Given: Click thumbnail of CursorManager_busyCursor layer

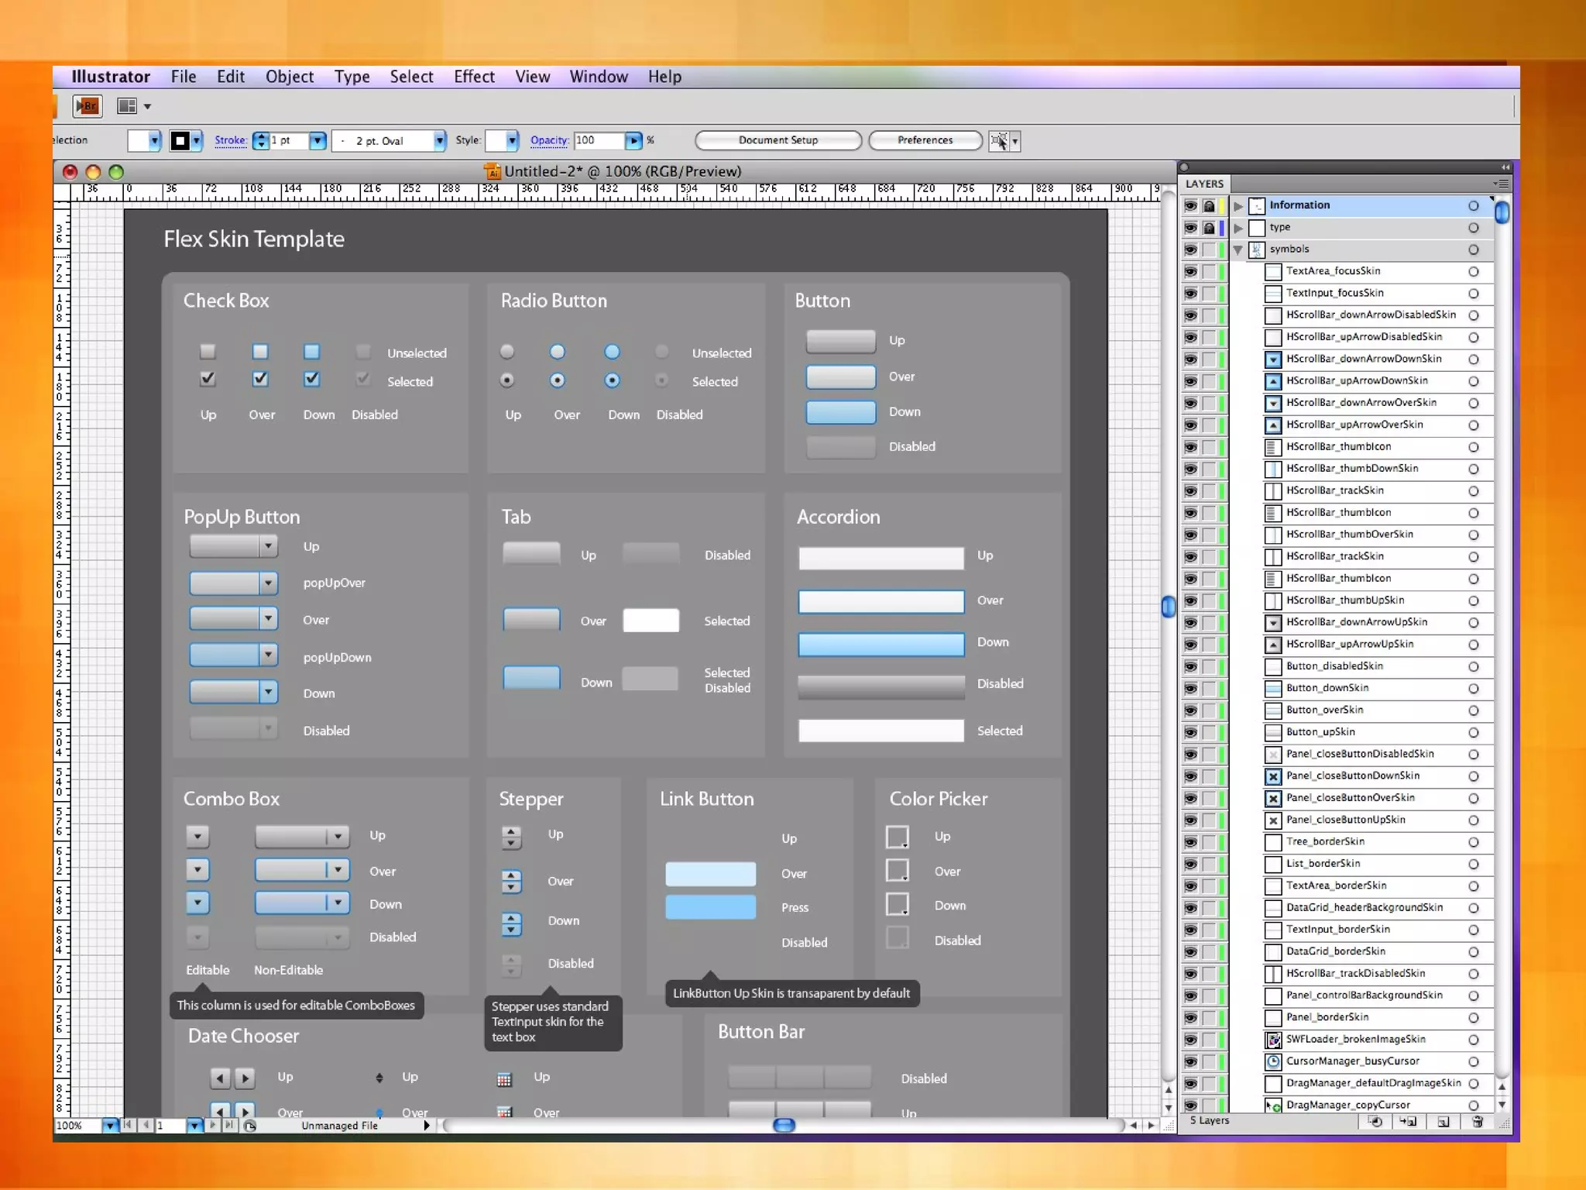Looking at the screenshot, I should coord(1272,1062).
